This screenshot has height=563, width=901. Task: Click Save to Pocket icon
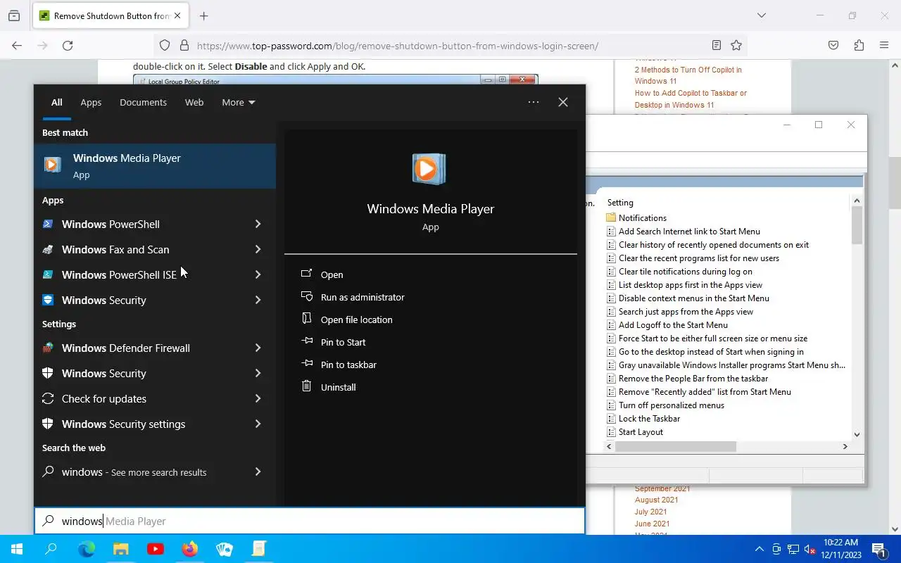click(x=833, y=46)
